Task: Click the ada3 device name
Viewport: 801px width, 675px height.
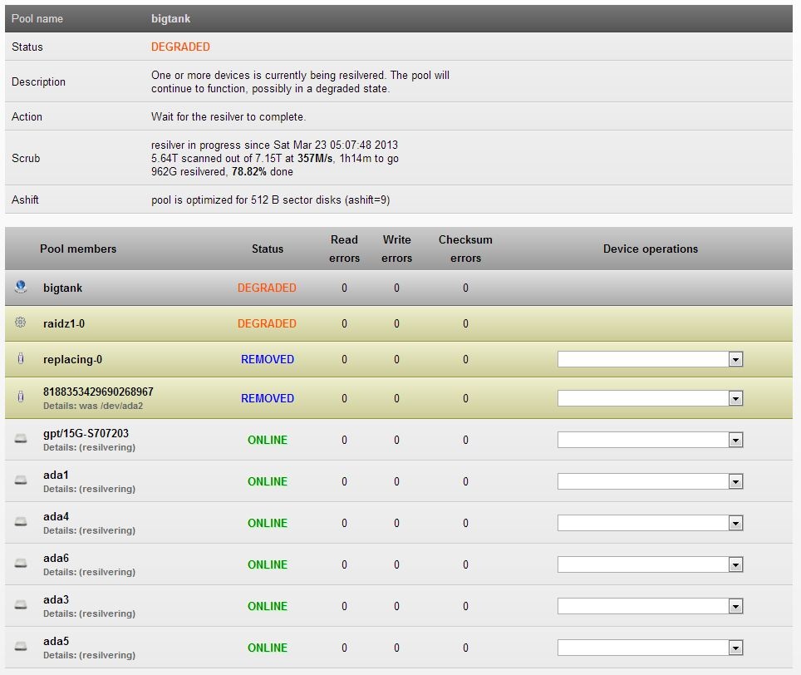Action: [x=56, y=600]
